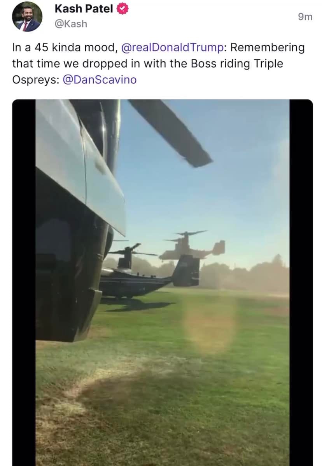Screen dimensions: 322x466
Task: Click the verified badge next to Kash Patel
Action: click(x=123, y=9)
